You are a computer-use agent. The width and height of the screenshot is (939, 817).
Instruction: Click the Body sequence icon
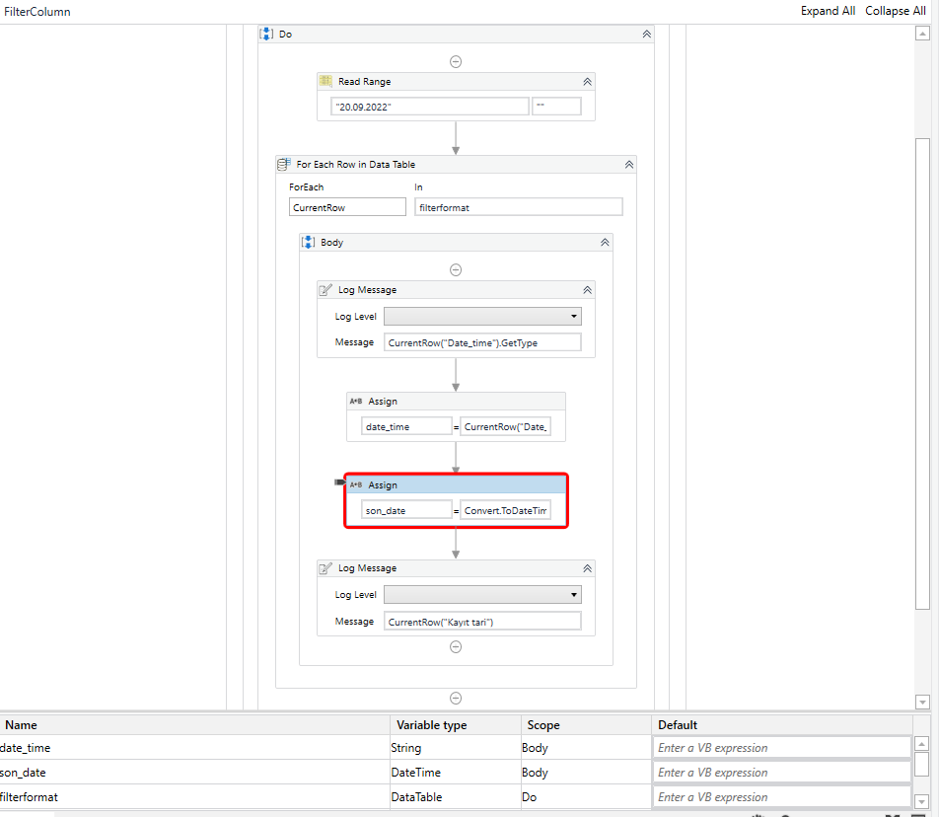point(307,242)
